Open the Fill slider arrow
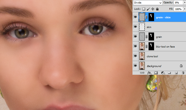This screenshot has height=110, width=186. pyautogui.click(x=184, y=9)
